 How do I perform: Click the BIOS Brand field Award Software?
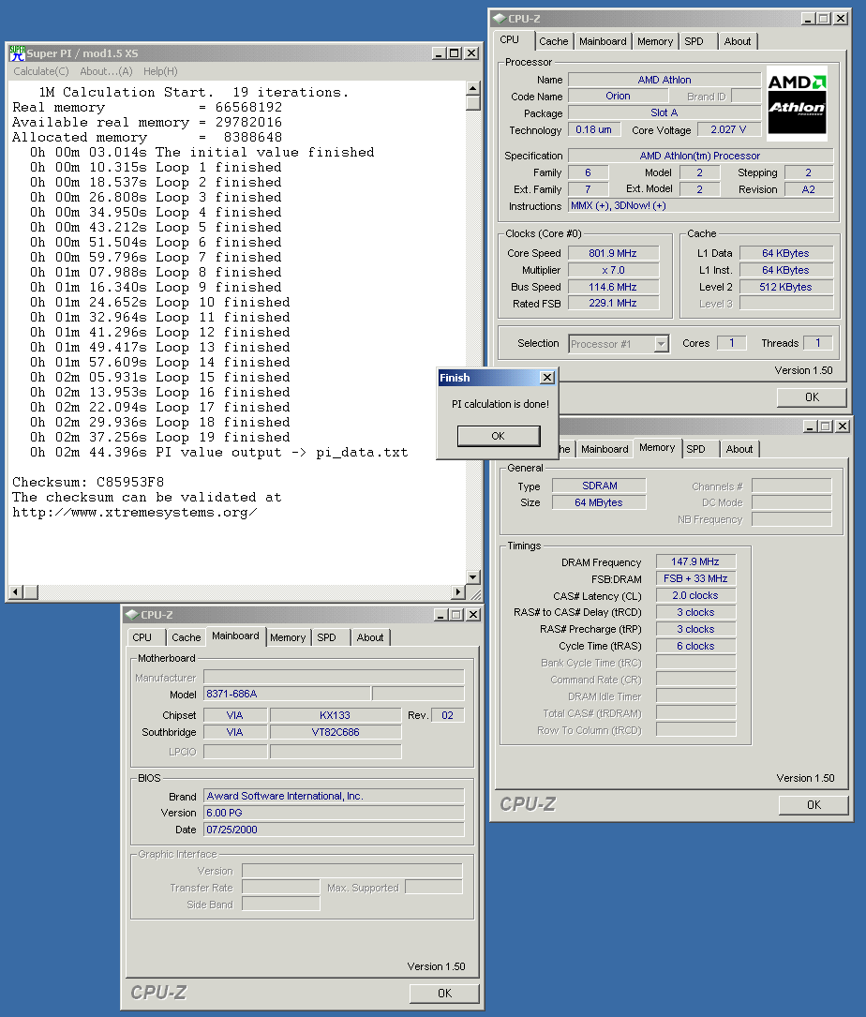334,796
